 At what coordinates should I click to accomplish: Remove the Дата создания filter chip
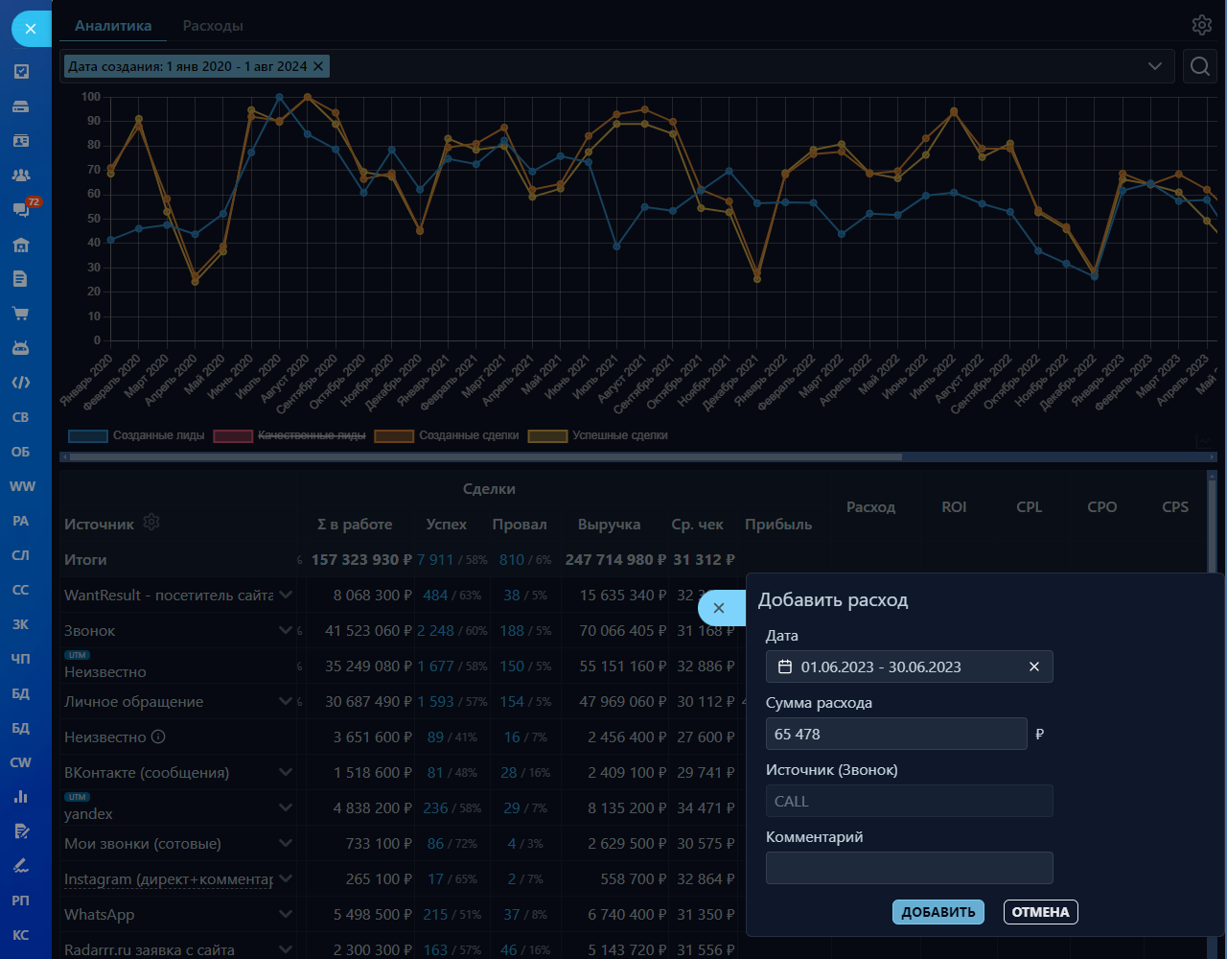[318, 66]
